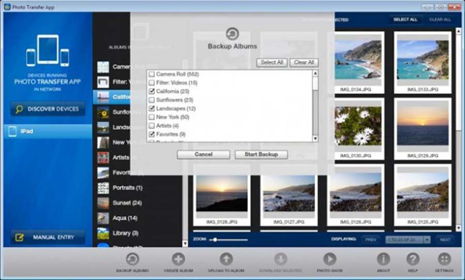Uncheck the California (23) checkbox
Screen dimensions: 465x280
point(151,91)
